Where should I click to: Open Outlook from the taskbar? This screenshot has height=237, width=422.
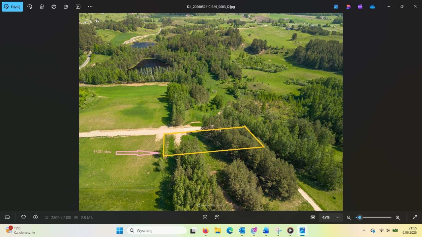coord(242,230)
